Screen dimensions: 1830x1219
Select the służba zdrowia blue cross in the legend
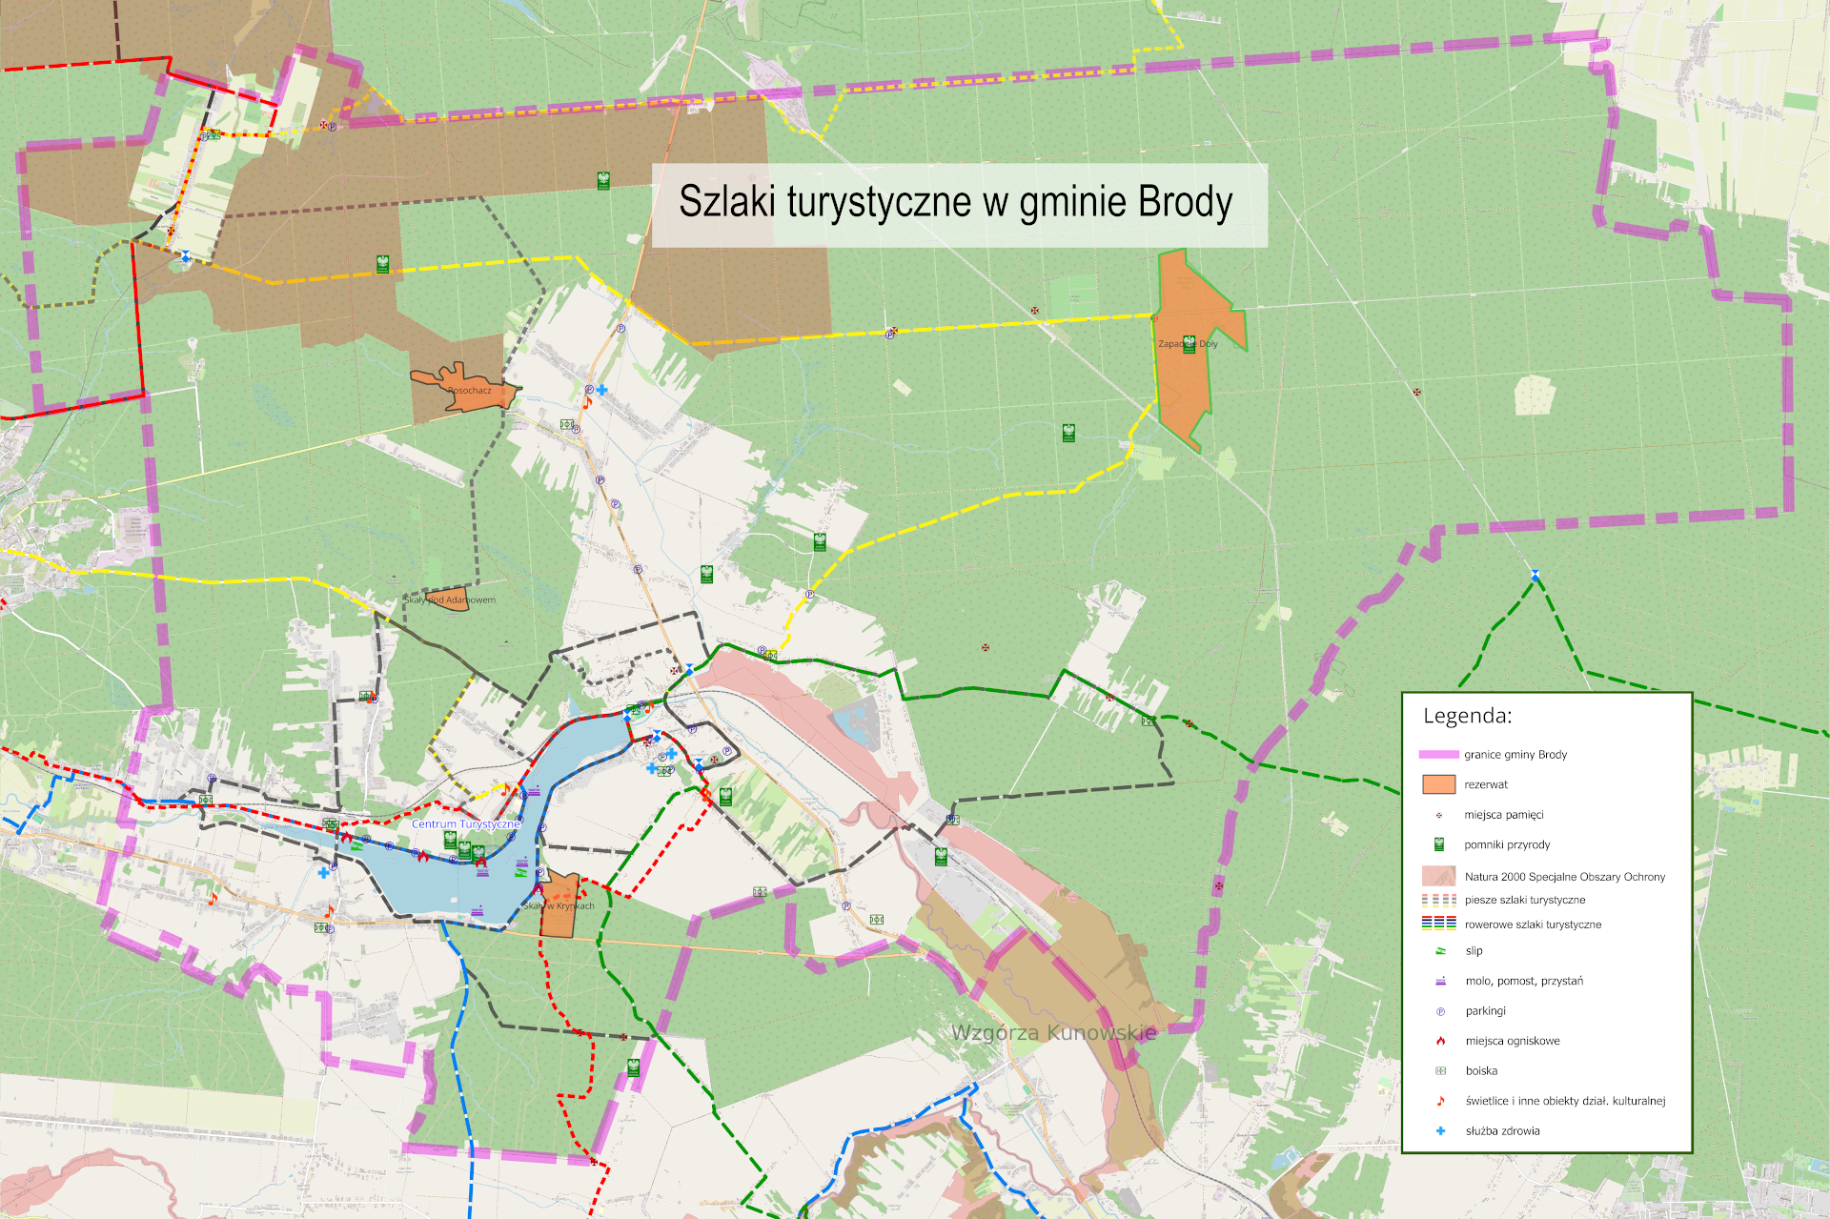click(1440, 1131)
